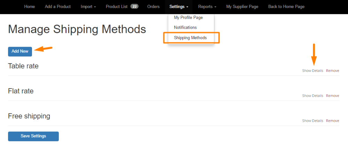Screen dimensions: 348x147
Task: Show details for Table rate
Action: [313, 71]
